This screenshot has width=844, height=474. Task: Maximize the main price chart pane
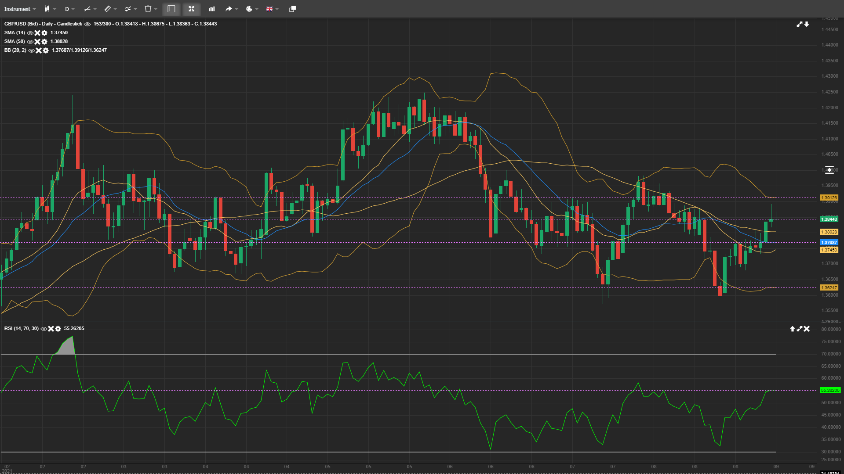(800, 24)
